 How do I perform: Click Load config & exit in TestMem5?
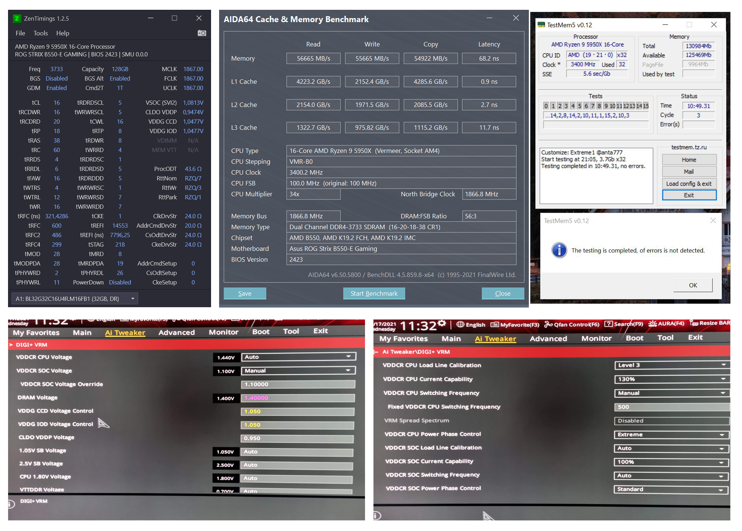coord(688,184)
